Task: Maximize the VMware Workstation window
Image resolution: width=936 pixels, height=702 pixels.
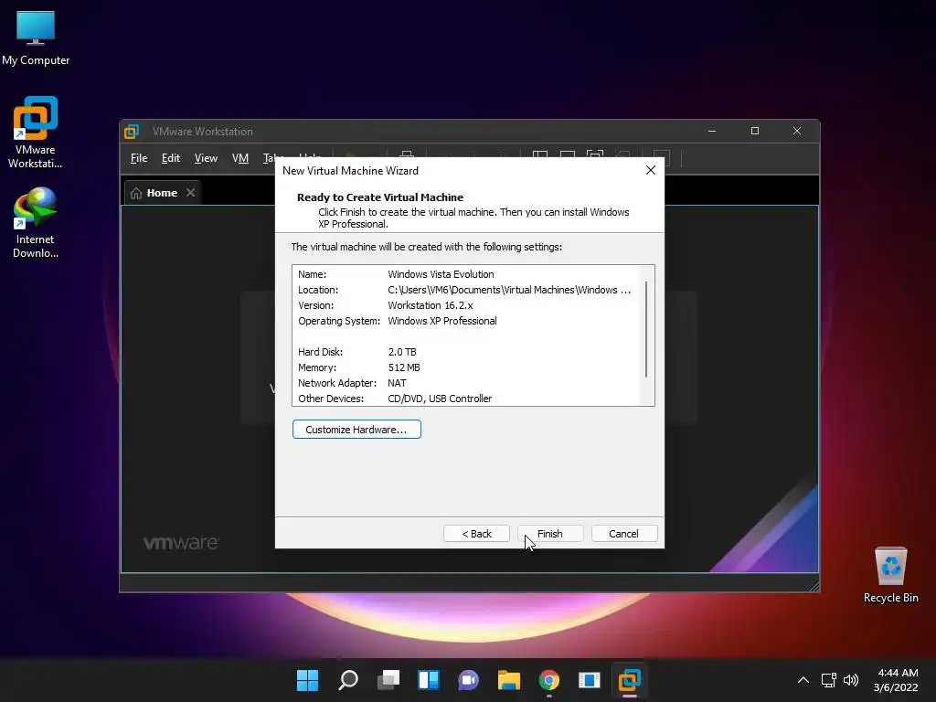Action: click(755, 131)
